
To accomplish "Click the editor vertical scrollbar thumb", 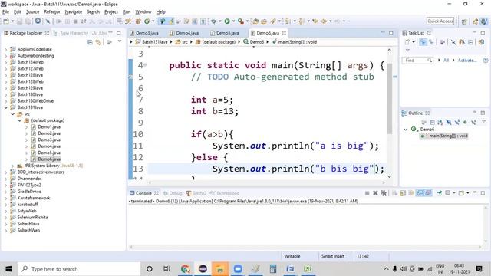I will 390,99.
